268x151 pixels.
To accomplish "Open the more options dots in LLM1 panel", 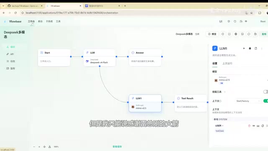I will 262,49.
